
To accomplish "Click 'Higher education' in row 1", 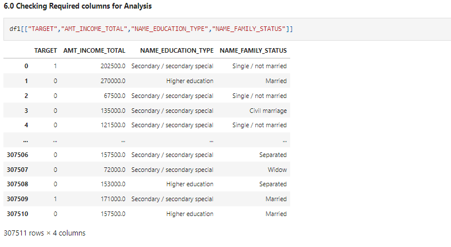I will pyautogui.click(x=190, y=81).
